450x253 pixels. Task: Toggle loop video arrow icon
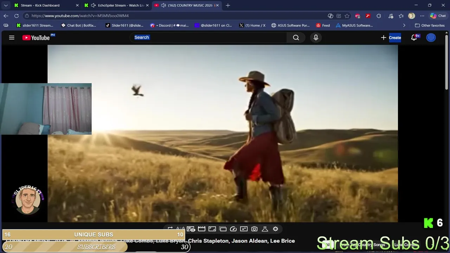[x=170, y=228]
